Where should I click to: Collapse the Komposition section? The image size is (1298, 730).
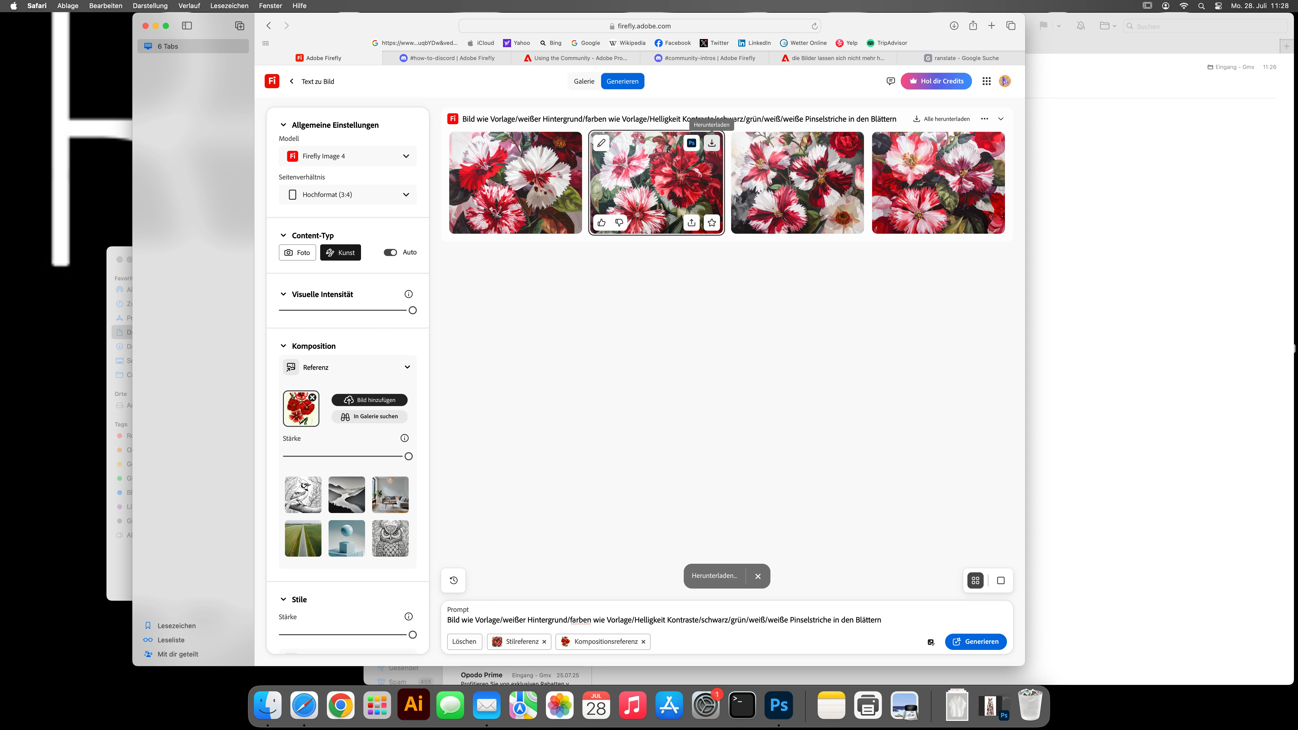click(x=283, y=346)
